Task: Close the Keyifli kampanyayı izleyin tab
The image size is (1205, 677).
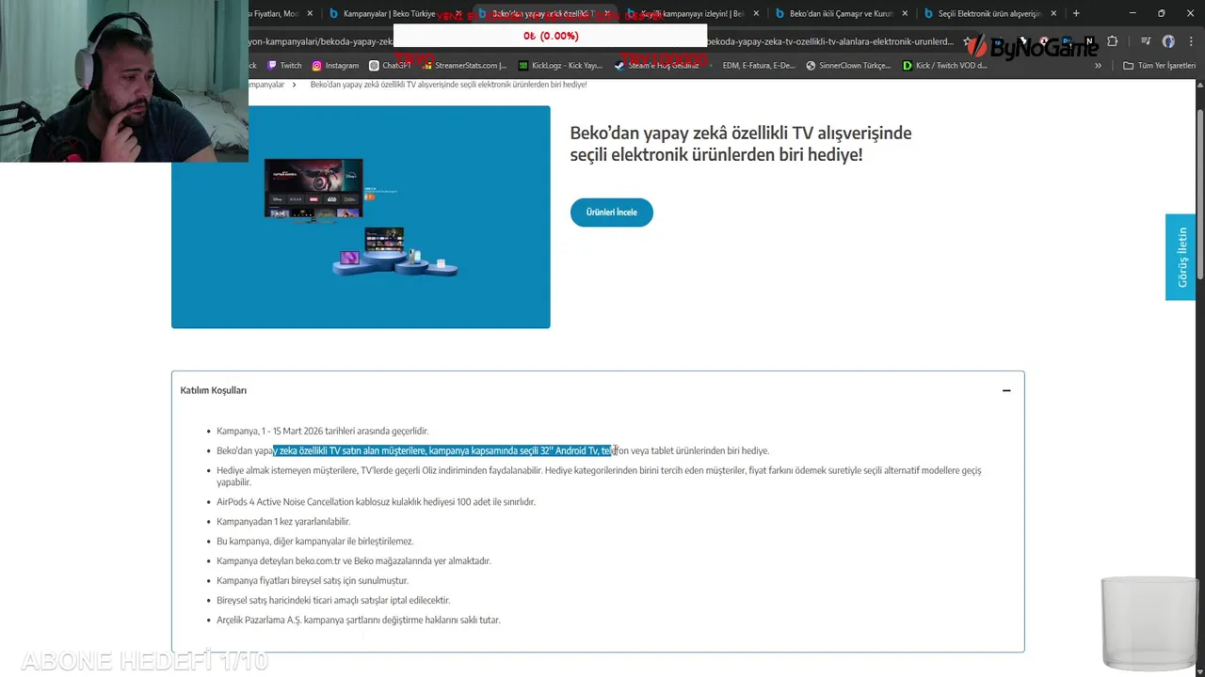Action: [x=756, y=13]
